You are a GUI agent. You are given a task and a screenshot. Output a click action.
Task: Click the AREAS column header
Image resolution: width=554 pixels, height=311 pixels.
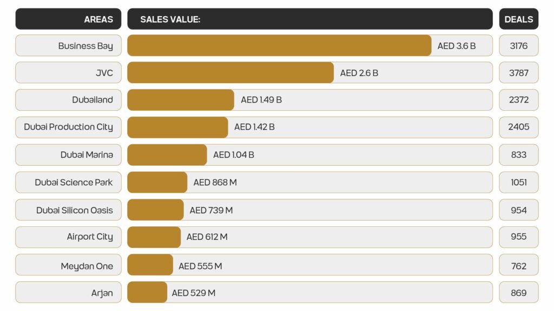(x=98, y=19)
